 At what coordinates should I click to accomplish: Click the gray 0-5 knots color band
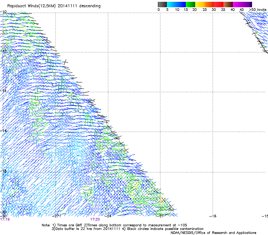point(162,4)
